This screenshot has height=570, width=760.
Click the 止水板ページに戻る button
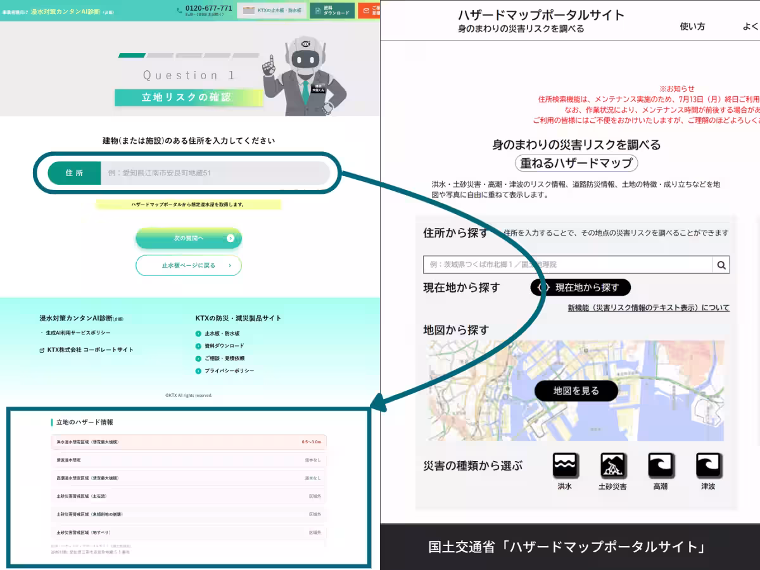click(x=188, y=265)
